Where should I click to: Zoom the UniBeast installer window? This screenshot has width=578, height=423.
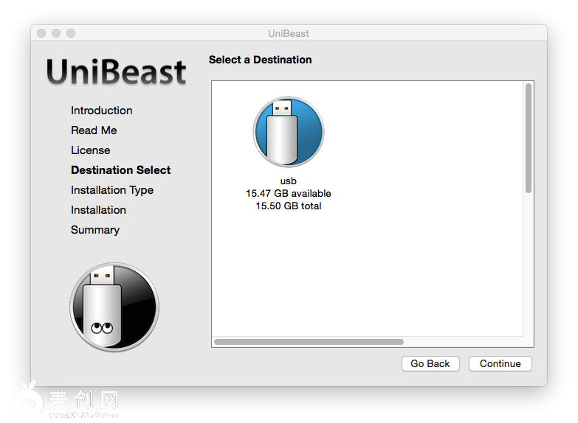pos(71,33)
